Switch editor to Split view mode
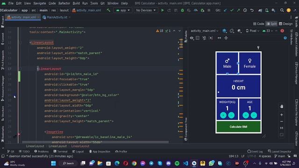 (x=271, y=24)
